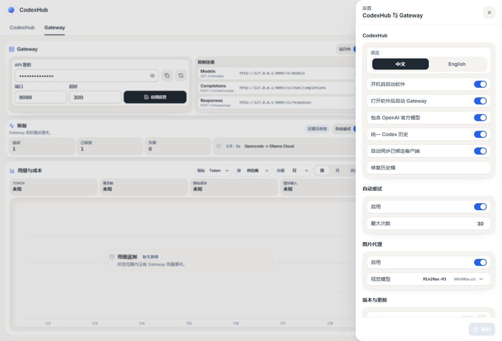Click the Opencode → Ollama Cloud entry
Viewport: 502px width, 341px height.
269,146
